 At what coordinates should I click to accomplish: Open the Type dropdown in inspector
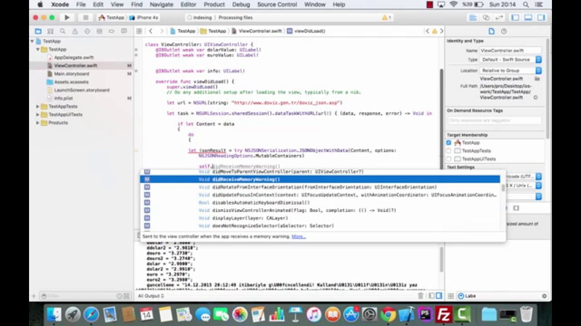(x=511, y=60)
